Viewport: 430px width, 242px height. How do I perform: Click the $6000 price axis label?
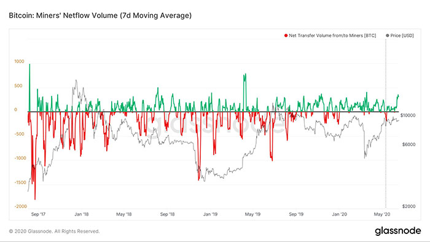[409, 144]
